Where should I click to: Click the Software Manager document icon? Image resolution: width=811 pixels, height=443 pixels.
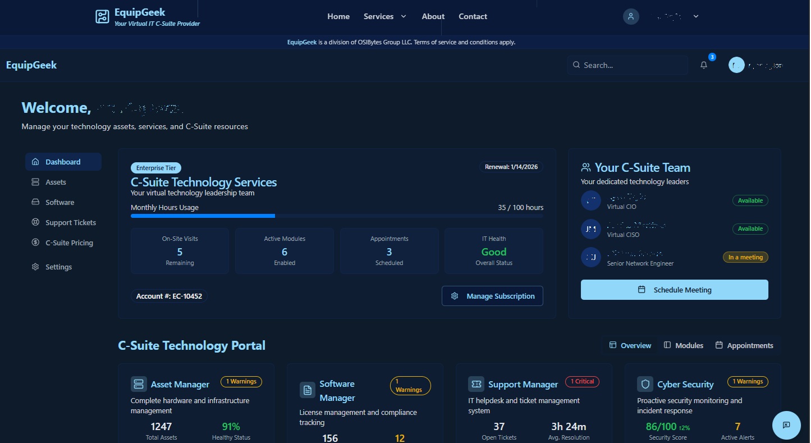tap(308, 390)
